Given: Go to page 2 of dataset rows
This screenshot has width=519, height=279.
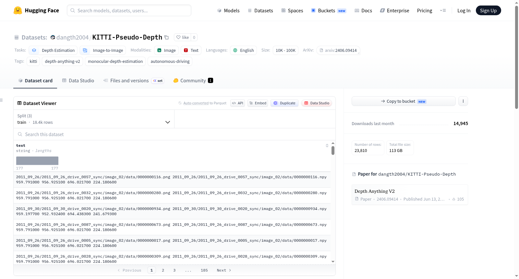Looking at the screenshot, I should [x=163, y=270].
